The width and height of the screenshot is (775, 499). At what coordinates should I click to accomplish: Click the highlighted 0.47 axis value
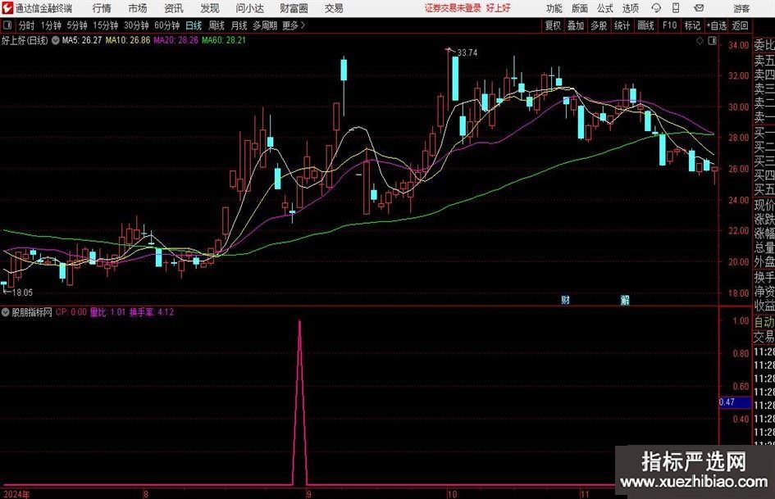(x=734, y=402)
